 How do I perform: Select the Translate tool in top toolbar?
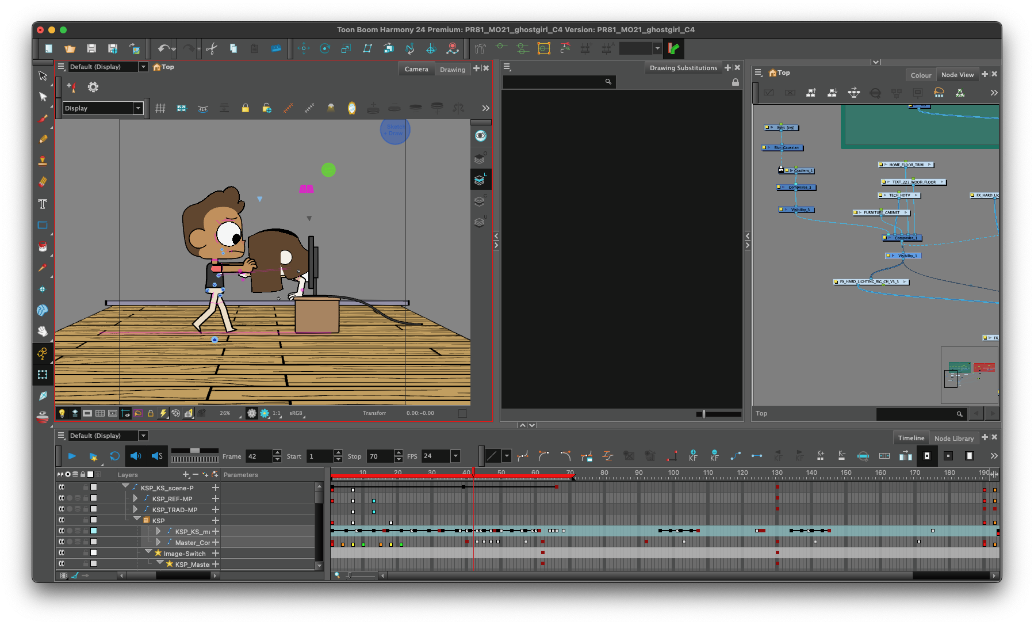[x=304, y=49]
